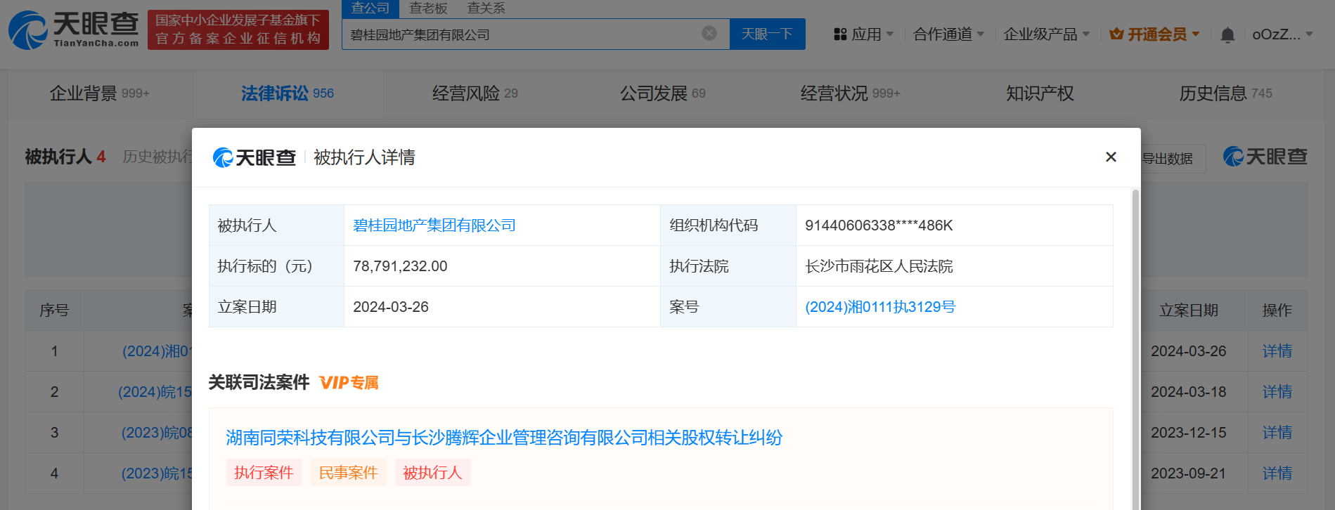Click the 天眼查 logo in dialog header

(x=254, y=157)
